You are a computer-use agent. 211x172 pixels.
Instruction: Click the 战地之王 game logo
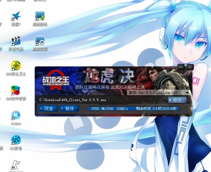(56, 80)
